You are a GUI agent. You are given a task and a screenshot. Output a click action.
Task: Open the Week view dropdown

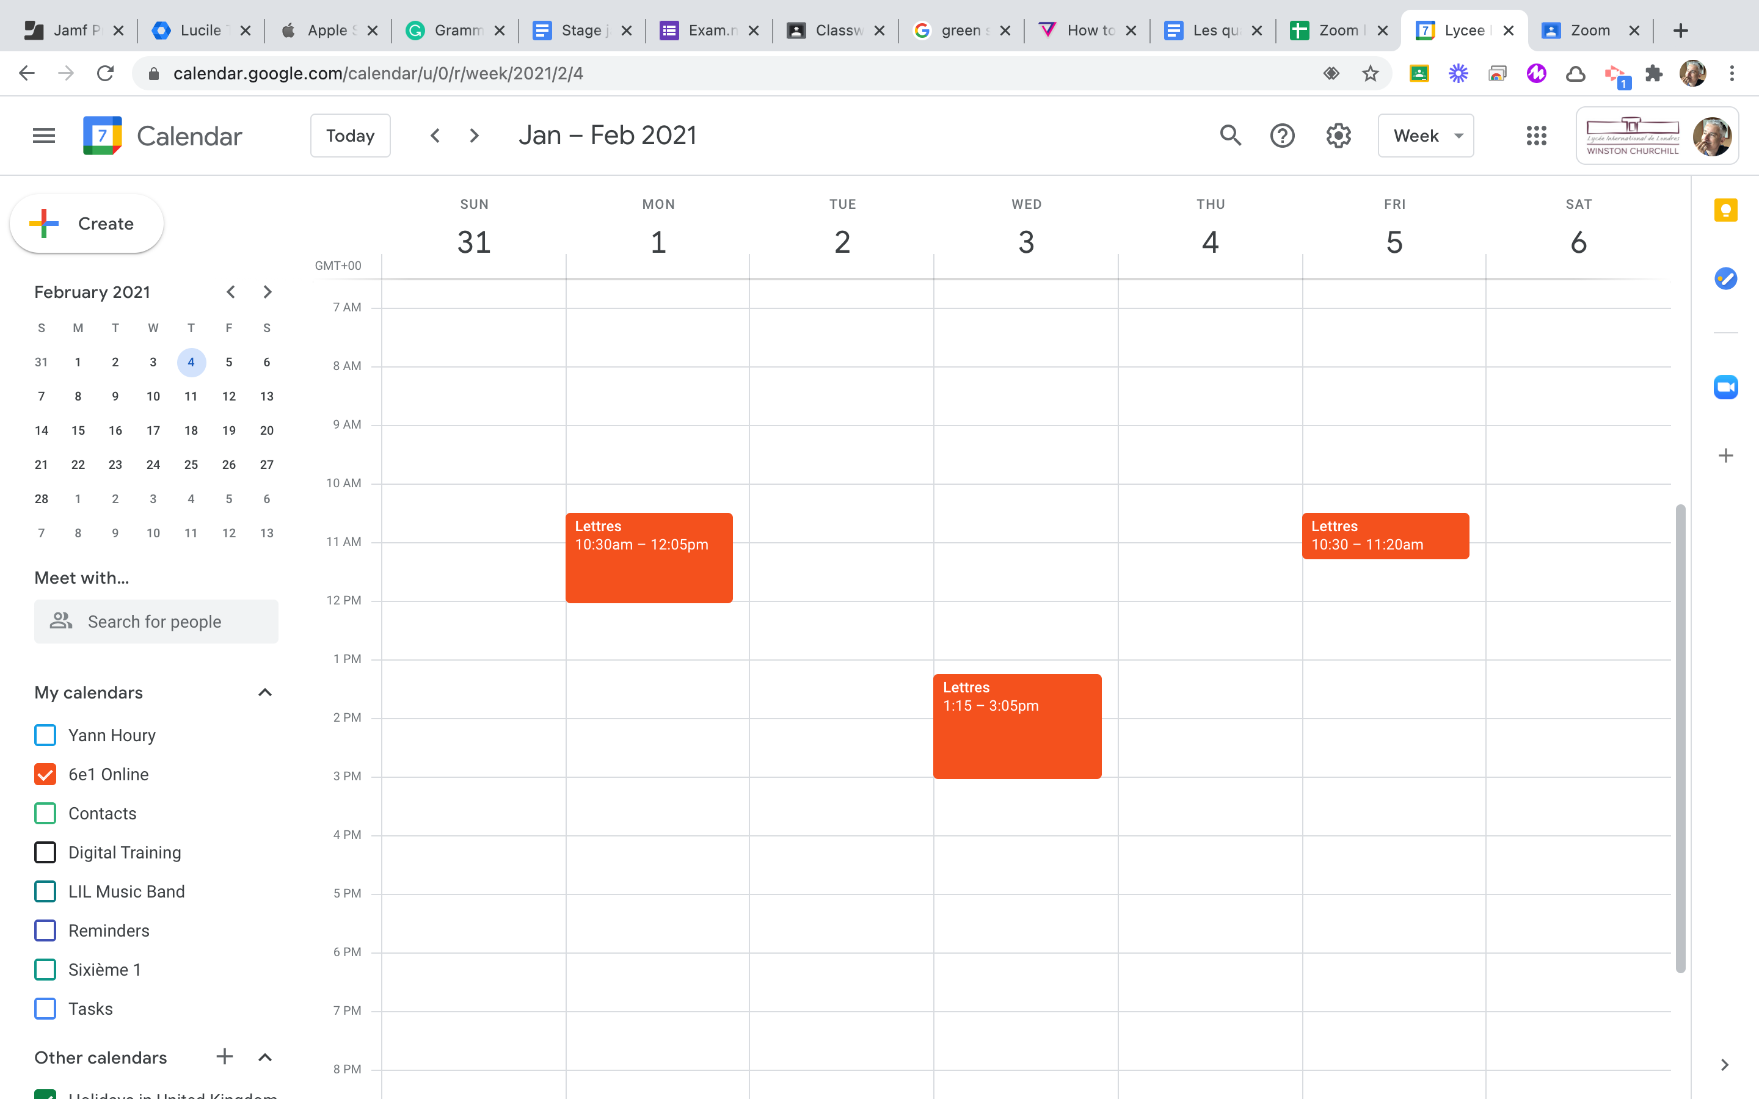(x=1426, y=136)
